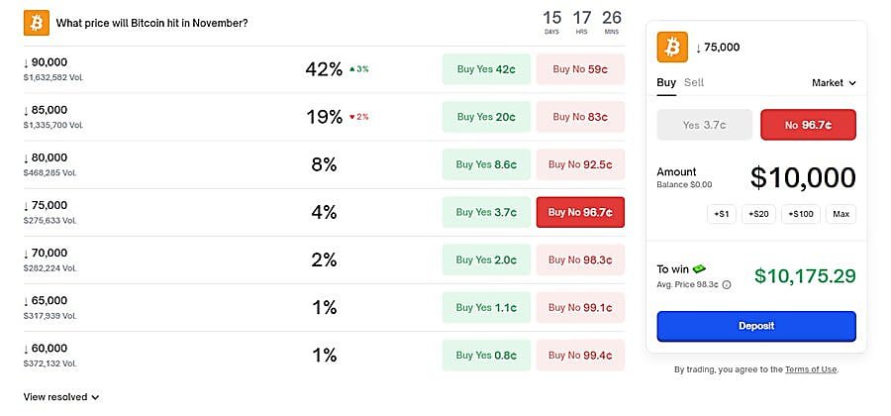This screenshot has width=891, height=416.
Task: Click the Bitcoin icon in the trade panel
Action: tap(673, 47)
